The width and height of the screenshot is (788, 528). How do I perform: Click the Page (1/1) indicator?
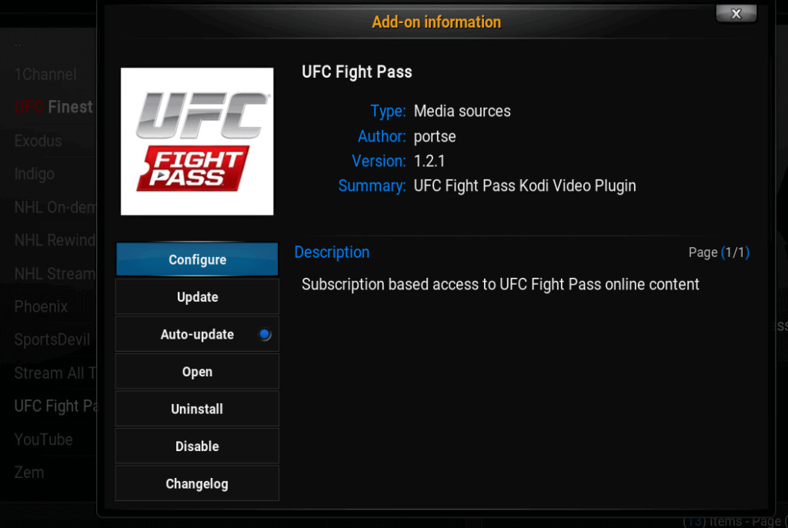coord(719,252)
